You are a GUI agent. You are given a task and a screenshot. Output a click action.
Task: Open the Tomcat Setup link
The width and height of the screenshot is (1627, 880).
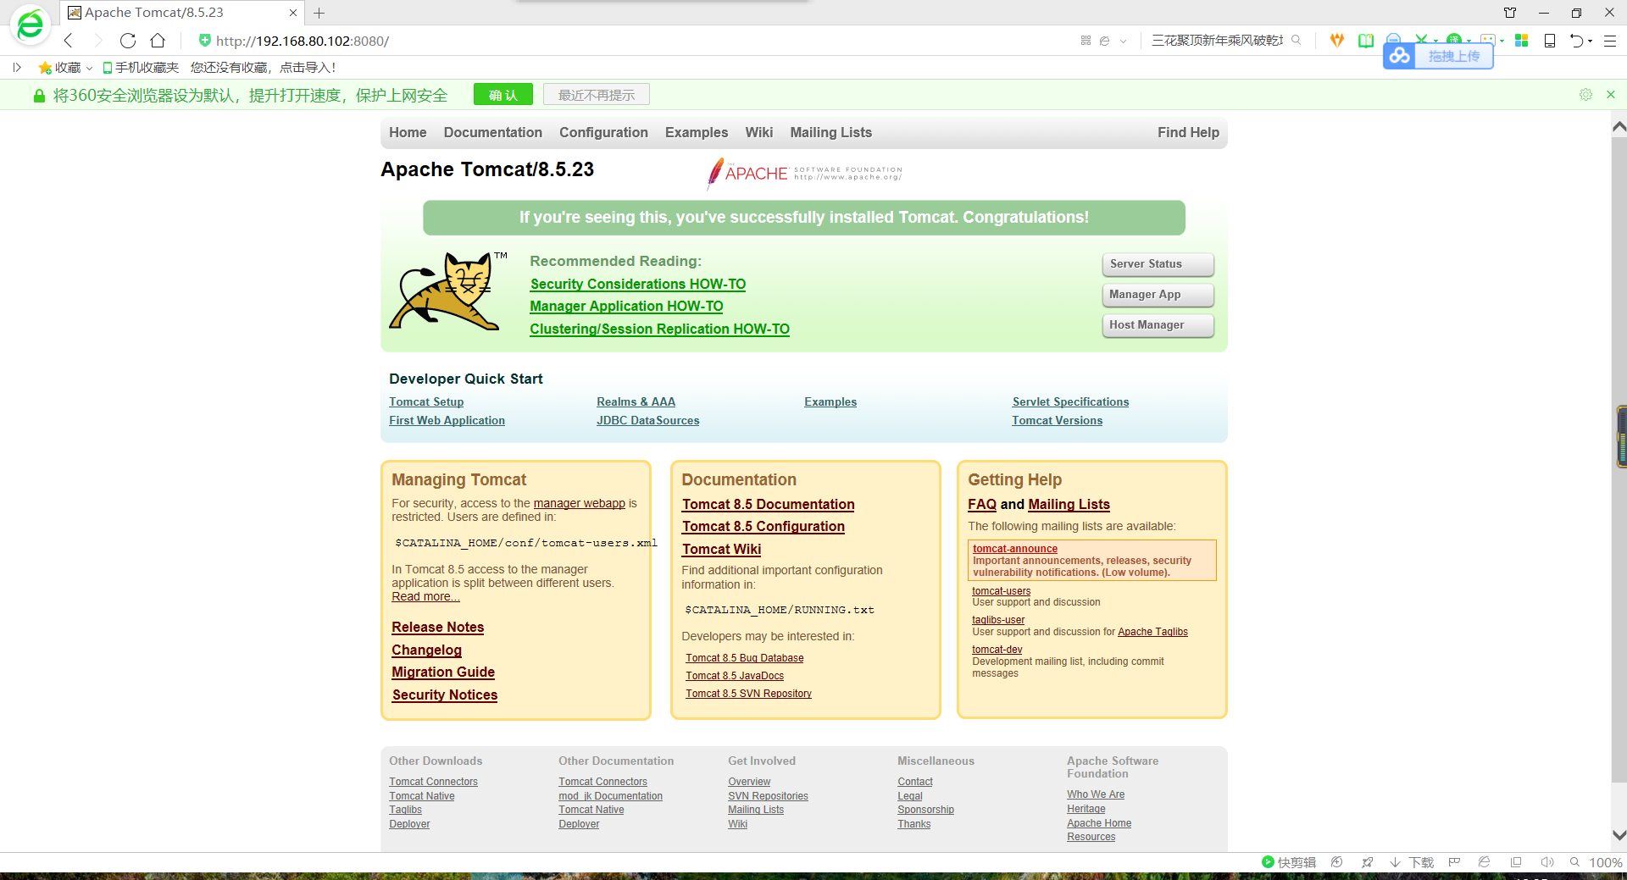(426, 401)
